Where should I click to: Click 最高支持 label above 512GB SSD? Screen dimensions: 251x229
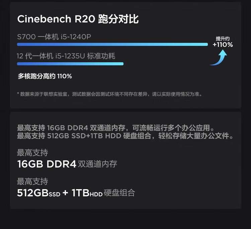(32, 182)
